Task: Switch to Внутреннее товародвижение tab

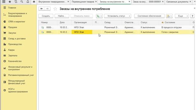Action: pyautogui.click(x=52, y=2)
